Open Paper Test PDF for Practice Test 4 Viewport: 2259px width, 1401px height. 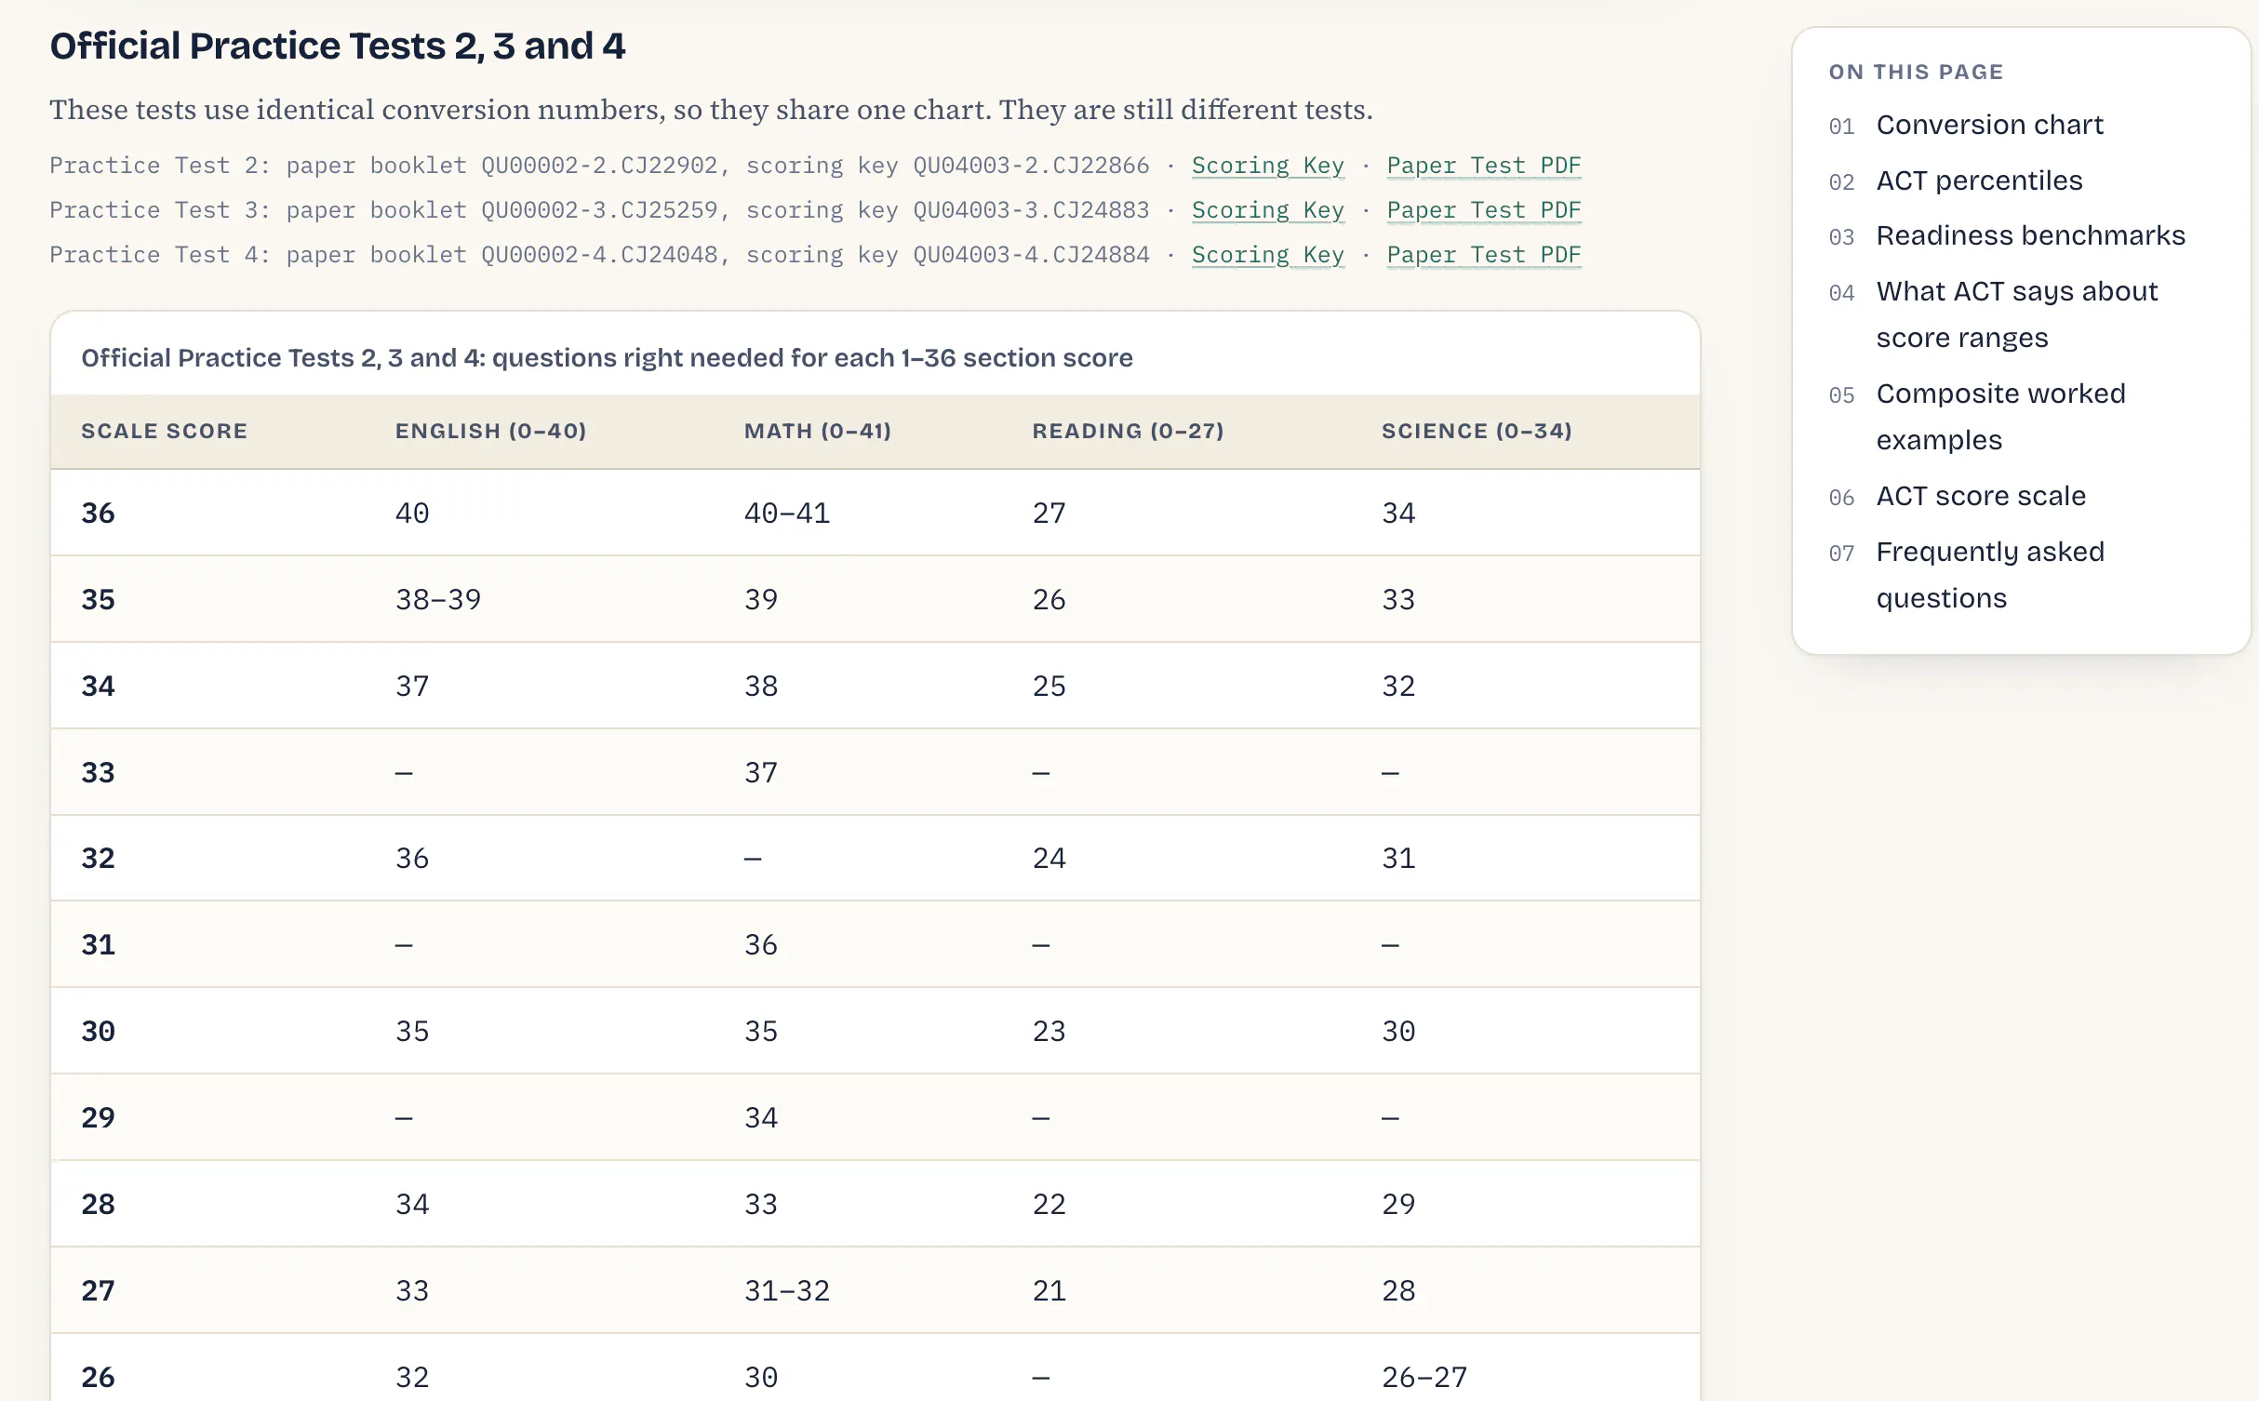tap(1484, 255)
